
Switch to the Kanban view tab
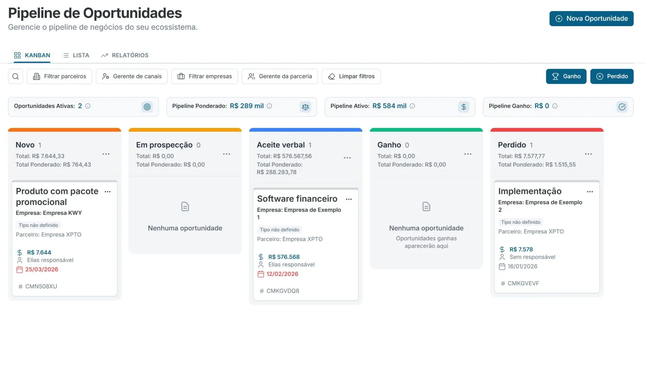coord(32,55)
